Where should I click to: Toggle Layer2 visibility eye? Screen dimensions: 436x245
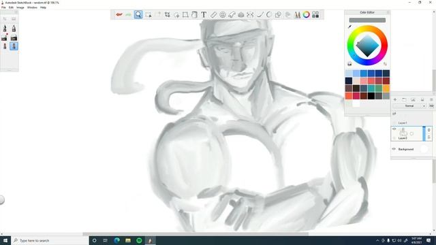click(x=394, y=129)
